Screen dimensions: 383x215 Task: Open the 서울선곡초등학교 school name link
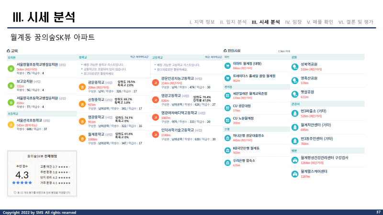(29, 120)
